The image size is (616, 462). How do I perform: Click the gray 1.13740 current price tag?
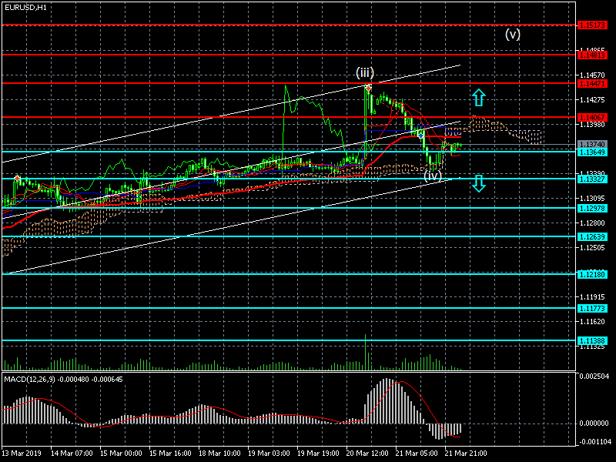click(592, 145)
